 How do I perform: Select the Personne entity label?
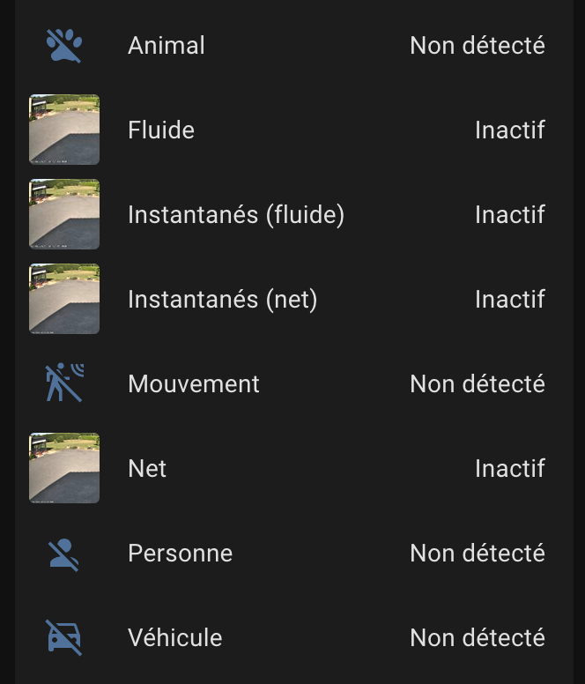point(181,553)
